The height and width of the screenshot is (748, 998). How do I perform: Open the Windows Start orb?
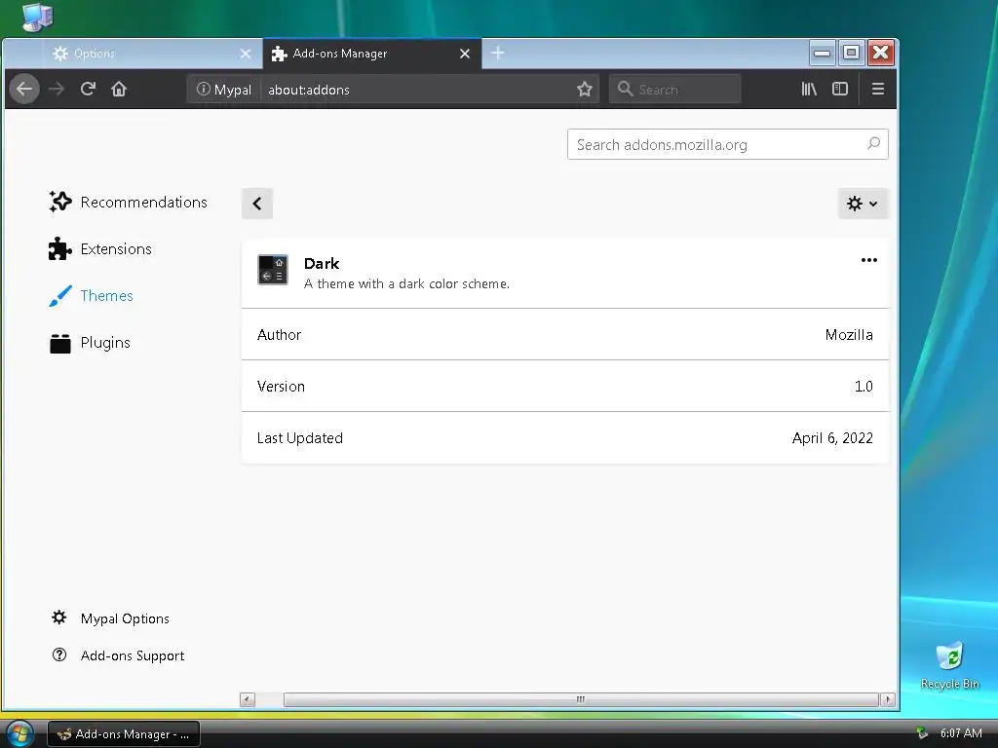[19, 733]
